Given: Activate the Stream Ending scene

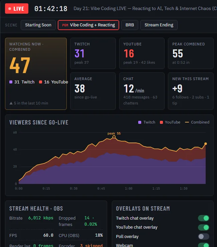Looking at the screenshot, I should [159, 25].
